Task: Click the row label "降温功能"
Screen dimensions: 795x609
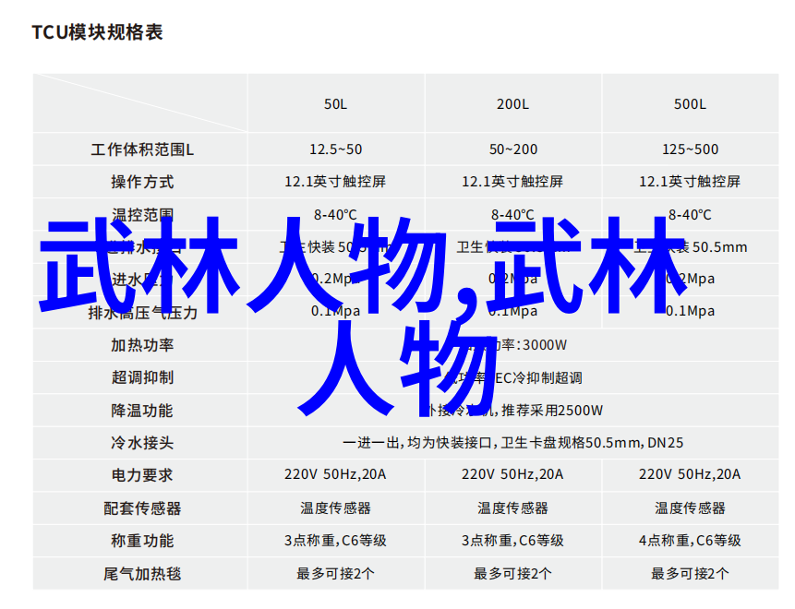Action: pos(142,411)
